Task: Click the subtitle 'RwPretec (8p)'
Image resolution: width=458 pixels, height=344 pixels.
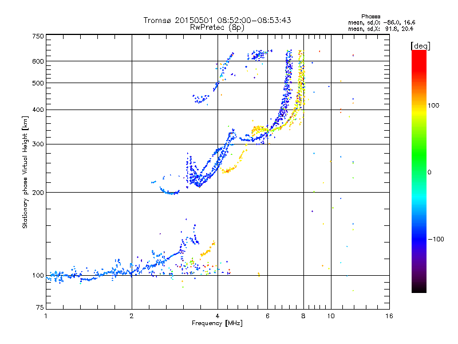Action: pyautogui.click(x=217, y=28)
